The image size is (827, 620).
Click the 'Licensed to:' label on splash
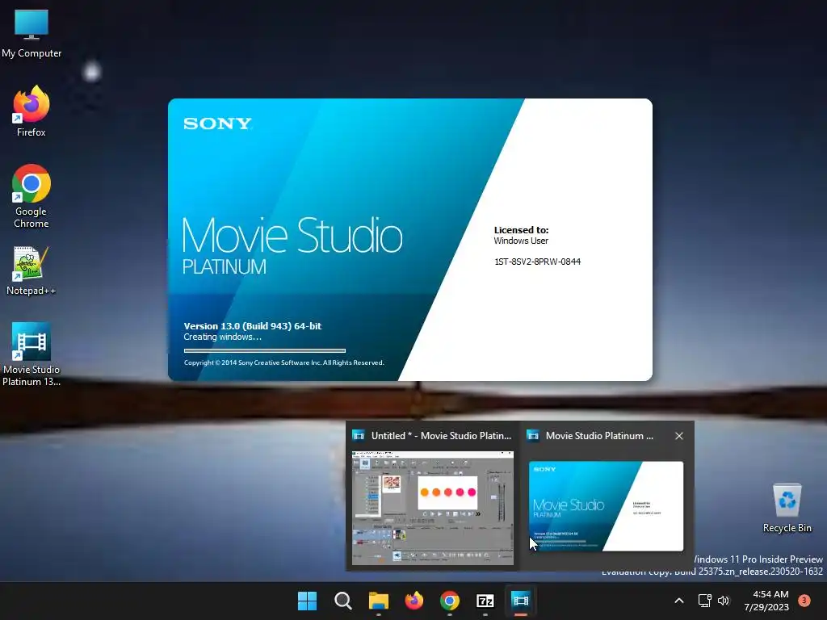521,230
